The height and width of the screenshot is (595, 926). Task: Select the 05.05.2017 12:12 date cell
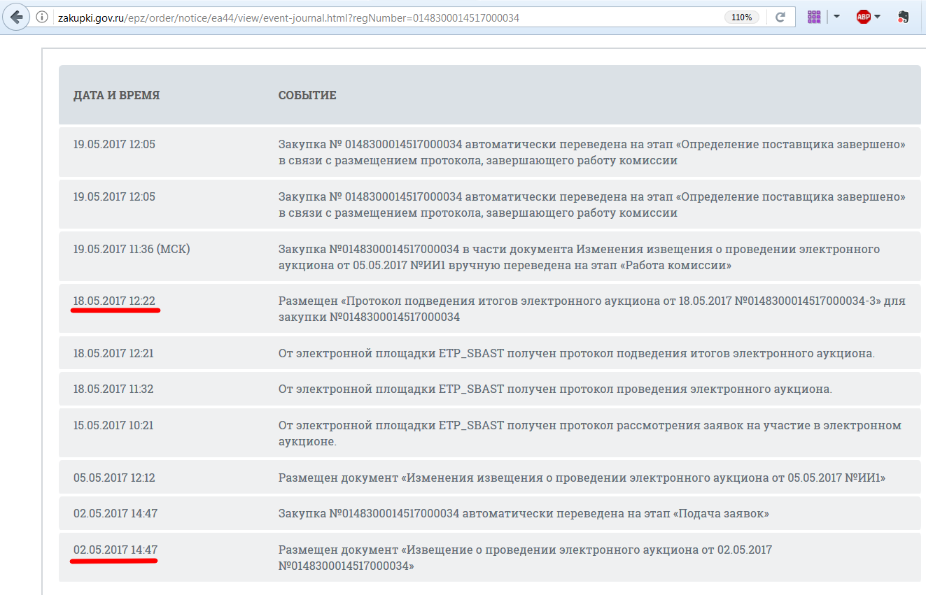pyautogui.click(x=114, y=478)
